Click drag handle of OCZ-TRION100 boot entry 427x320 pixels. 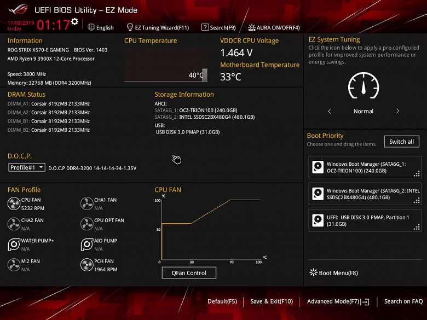tap(417, 173)
